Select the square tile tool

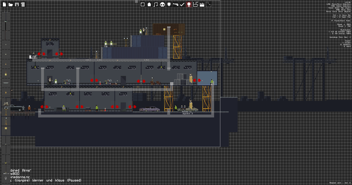pos(143,4)
